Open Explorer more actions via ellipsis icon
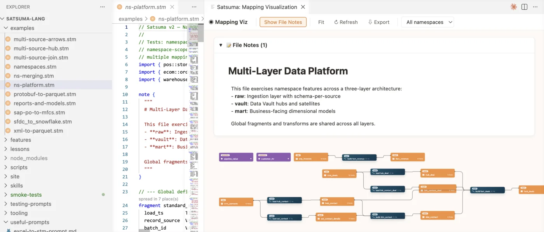 102,7
